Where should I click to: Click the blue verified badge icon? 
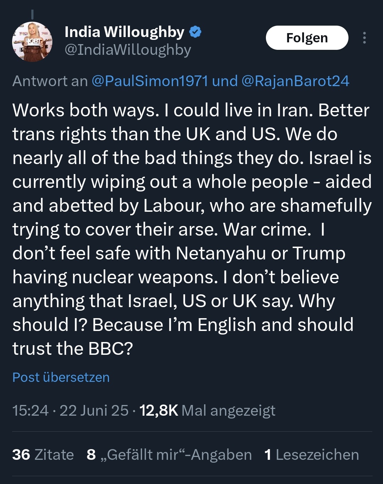pos(195,32)
